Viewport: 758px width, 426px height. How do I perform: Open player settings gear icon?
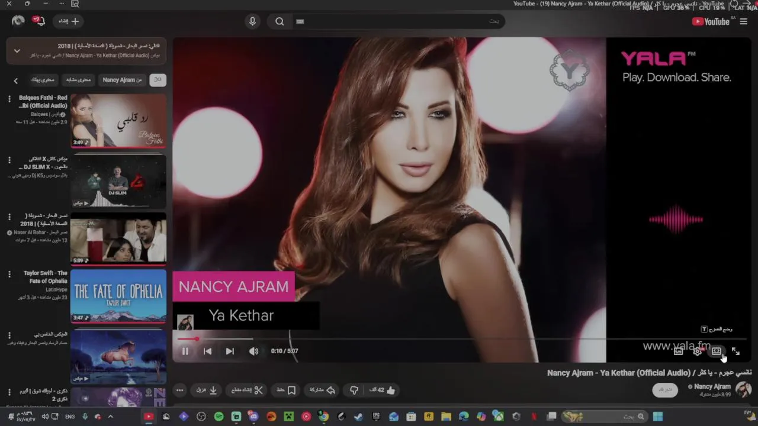[x=698, y=351]
